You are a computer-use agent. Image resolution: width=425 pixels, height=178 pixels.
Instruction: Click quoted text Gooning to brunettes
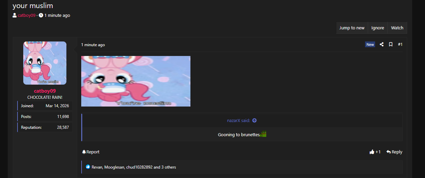click(239, 135)
